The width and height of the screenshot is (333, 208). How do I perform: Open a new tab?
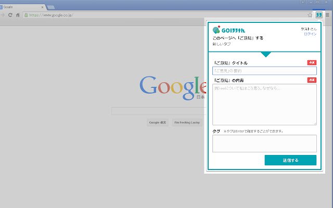[51, 7]
